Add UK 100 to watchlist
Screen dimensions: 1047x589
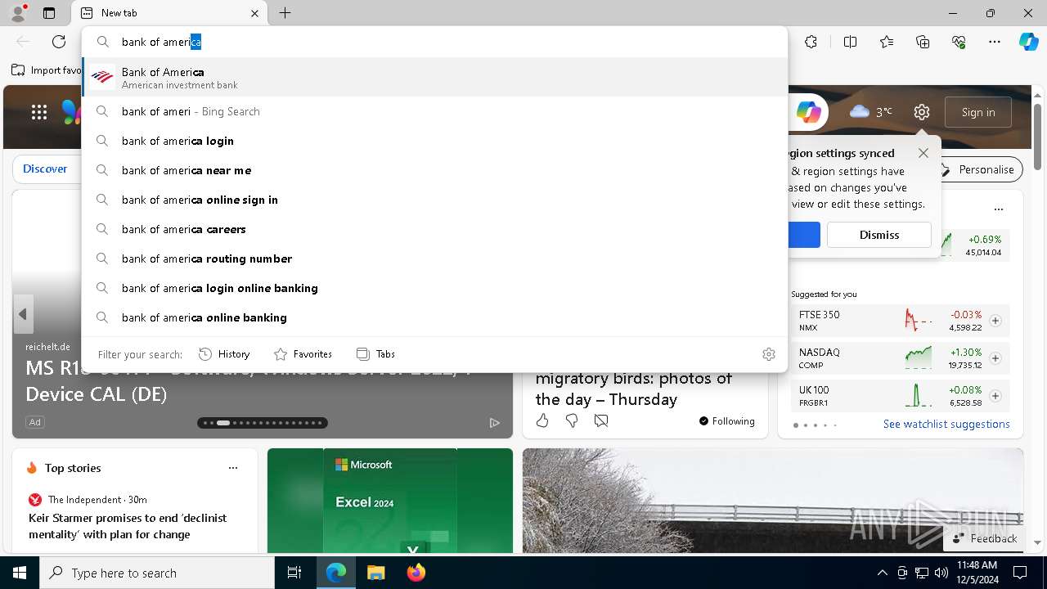995,396
